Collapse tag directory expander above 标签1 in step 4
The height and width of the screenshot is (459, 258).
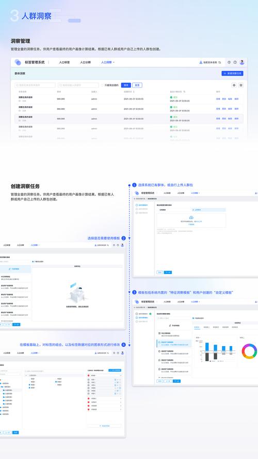click(26, 375)
